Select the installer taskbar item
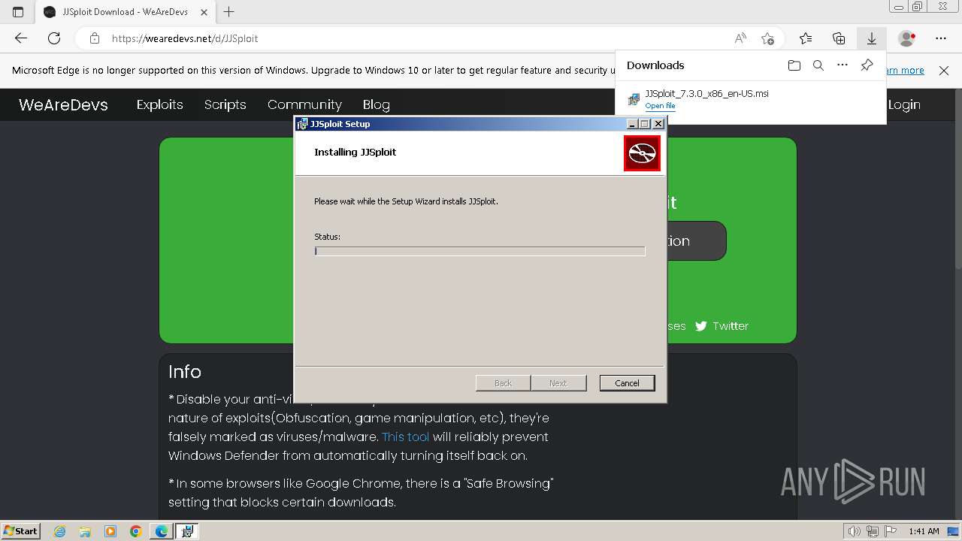This screenshot has width=962, height=541. pos(187,531)
